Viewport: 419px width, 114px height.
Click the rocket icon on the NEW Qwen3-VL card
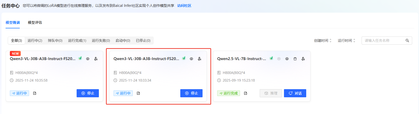[x=80, y=58]
